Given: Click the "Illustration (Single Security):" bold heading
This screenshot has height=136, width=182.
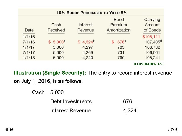Looking at the screenshot, I should [50, 73].
